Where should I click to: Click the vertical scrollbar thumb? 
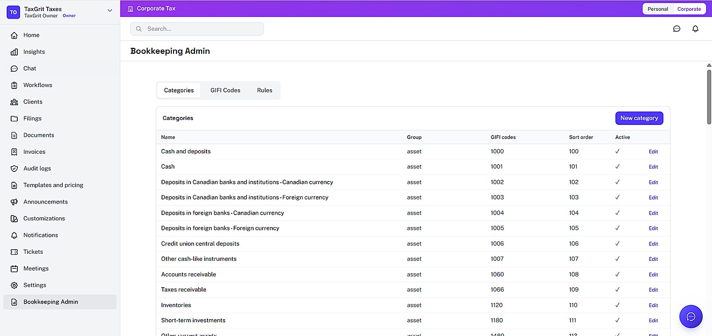[709, 97]
